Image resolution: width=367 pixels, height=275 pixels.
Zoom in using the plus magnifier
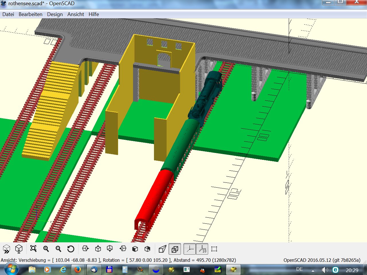click(x=46, y=249)
